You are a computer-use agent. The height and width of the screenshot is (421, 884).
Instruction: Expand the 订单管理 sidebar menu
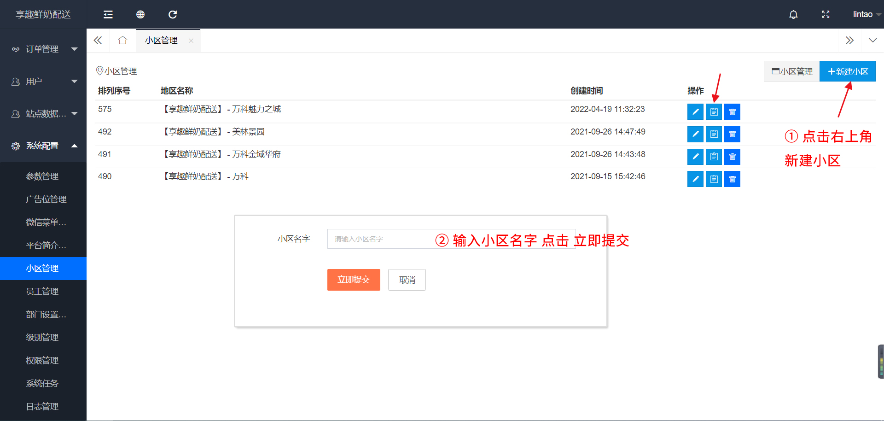[43, 49]
